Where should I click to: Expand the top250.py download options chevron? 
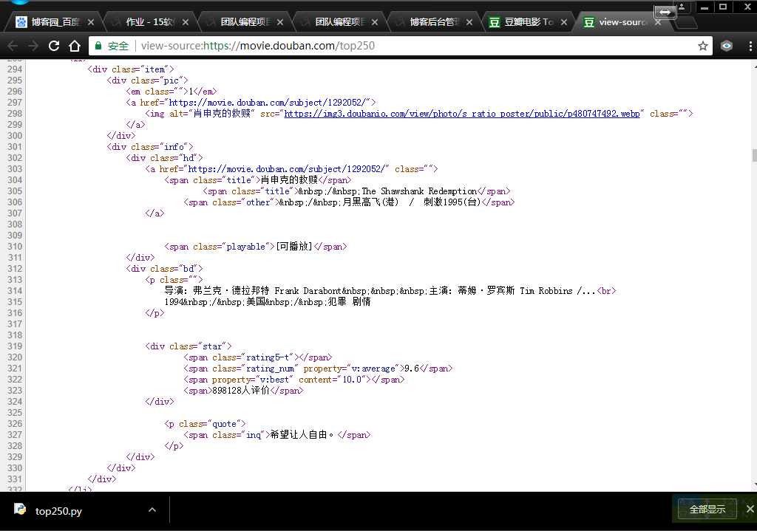click(x=152, y=510)
